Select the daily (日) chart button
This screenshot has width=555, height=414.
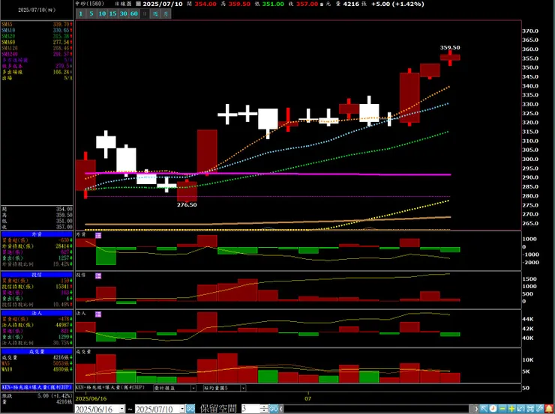[145, 13]
